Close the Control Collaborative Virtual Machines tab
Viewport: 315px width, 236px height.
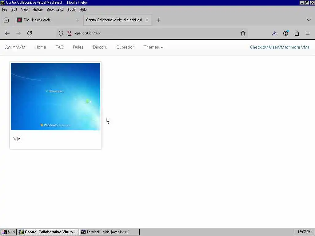tap(147, 20)
